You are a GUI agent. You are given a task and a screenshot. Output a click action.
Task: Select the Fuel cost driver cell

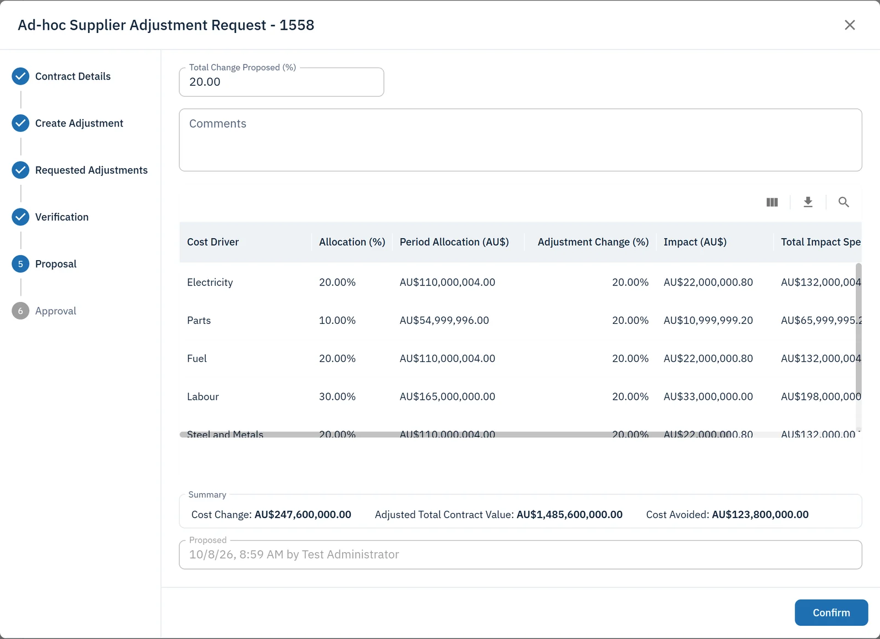[196, 359]
